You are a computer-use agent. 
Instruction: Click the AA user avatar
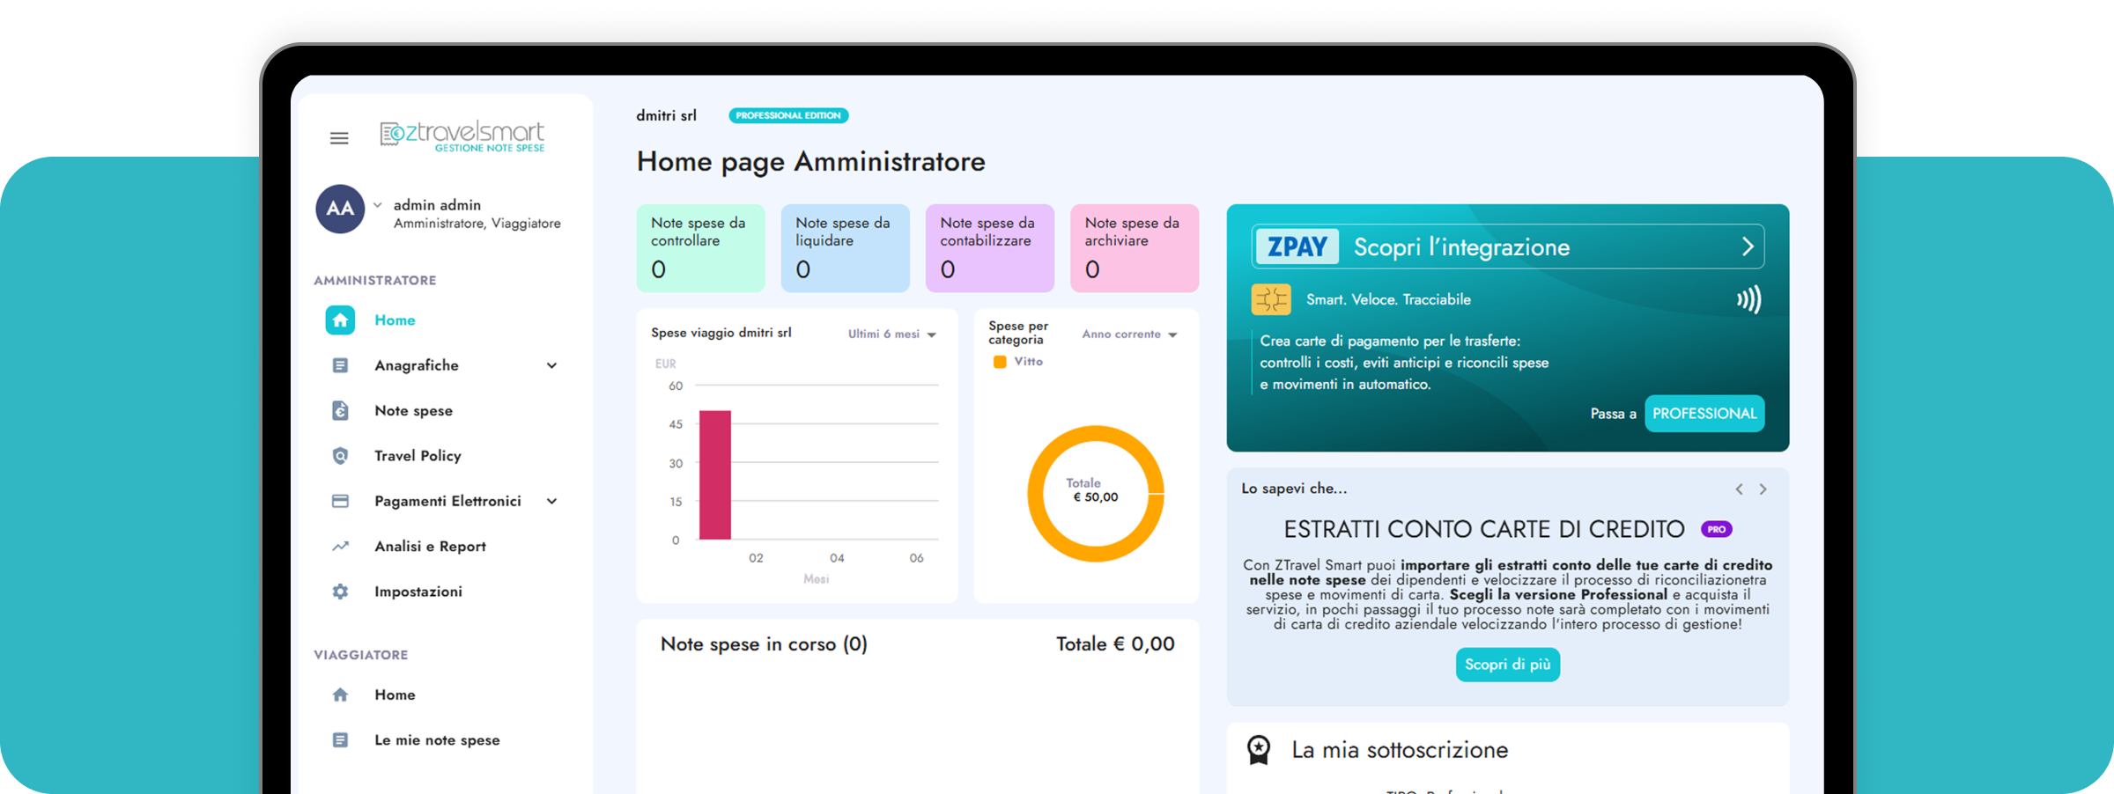pos(340,209)
